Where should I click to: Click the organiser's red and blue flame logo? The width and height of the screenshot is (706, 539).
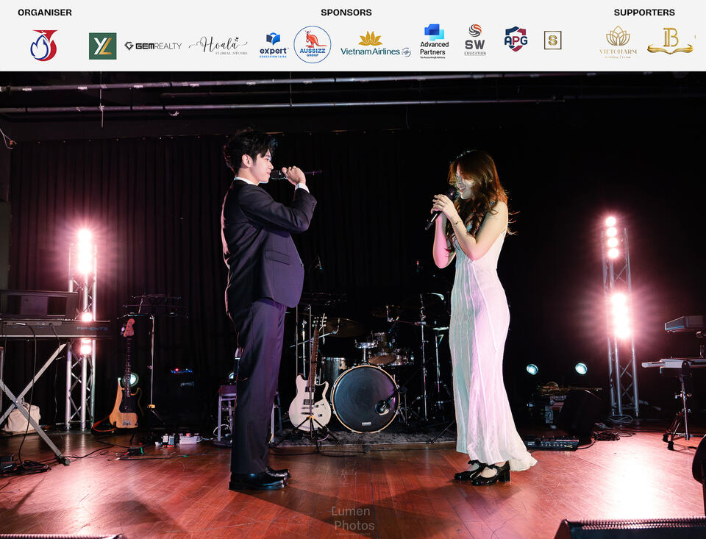(x=43, y=45)
